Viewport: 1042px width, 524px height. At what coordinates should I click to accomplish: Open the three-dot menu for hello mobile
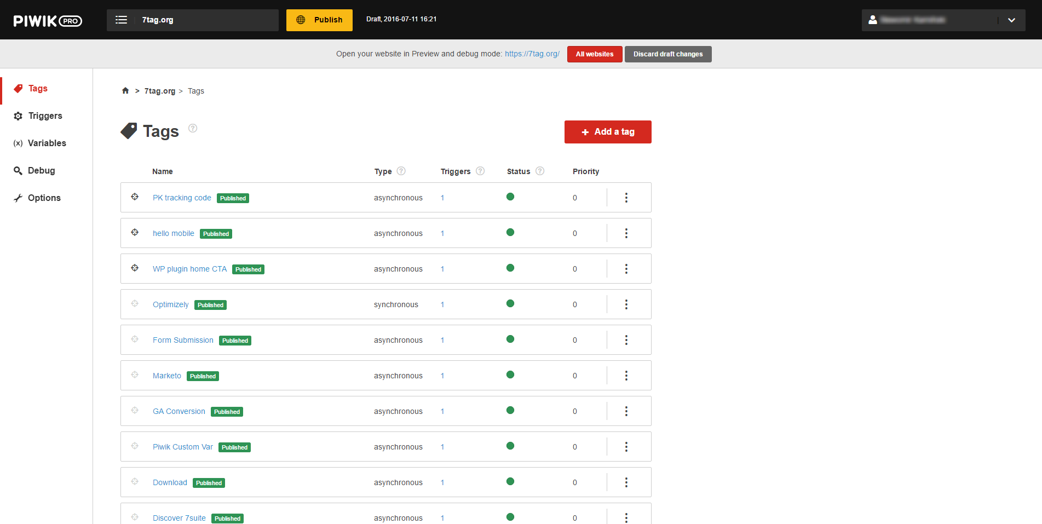point(626,233)
